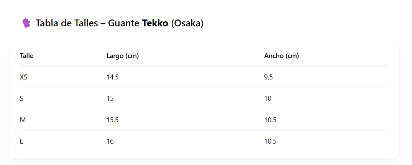
Task: Select the XS size cell
Action: pos(23,77)
